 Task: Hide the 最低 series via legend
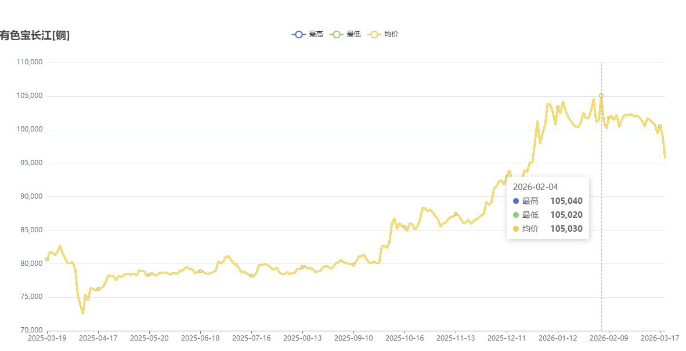click(345, 34)
